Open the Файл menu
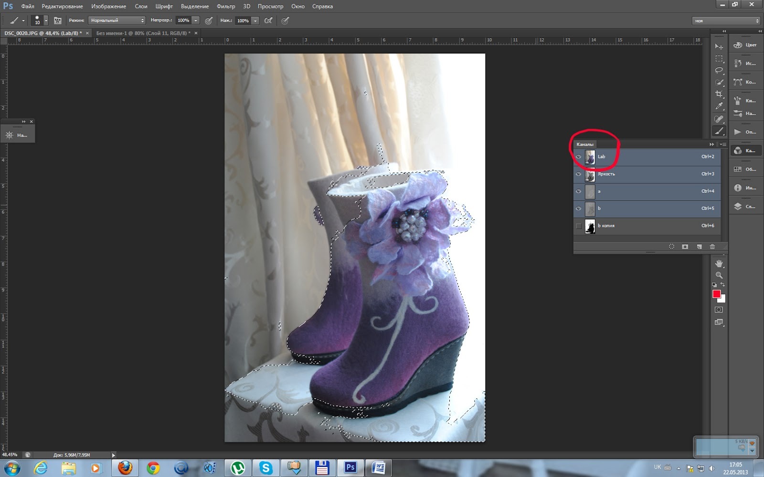Screen dimensions: 764x477 (28, 6)
